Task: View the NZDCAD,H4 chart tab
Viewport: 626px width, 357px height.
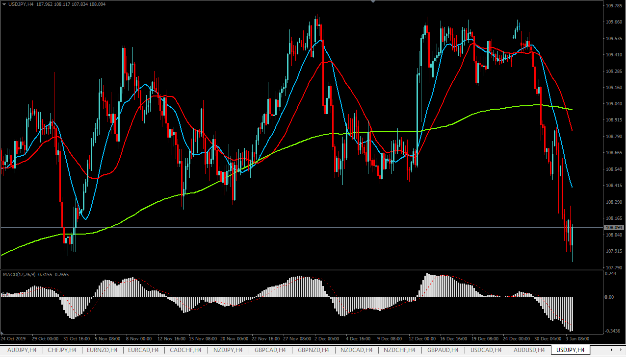Action: [x=357, y=350]
